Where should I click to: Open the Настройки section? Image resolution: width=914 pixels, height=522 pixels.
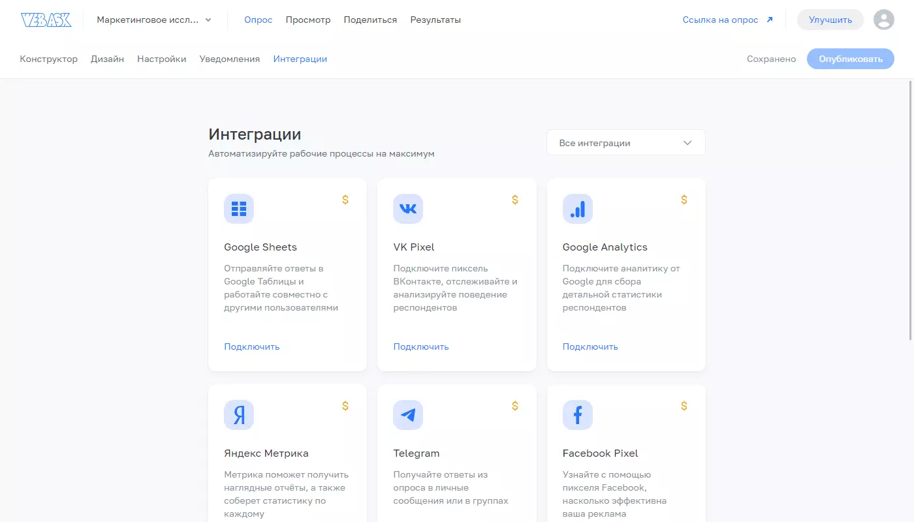(x=162, y=59)
